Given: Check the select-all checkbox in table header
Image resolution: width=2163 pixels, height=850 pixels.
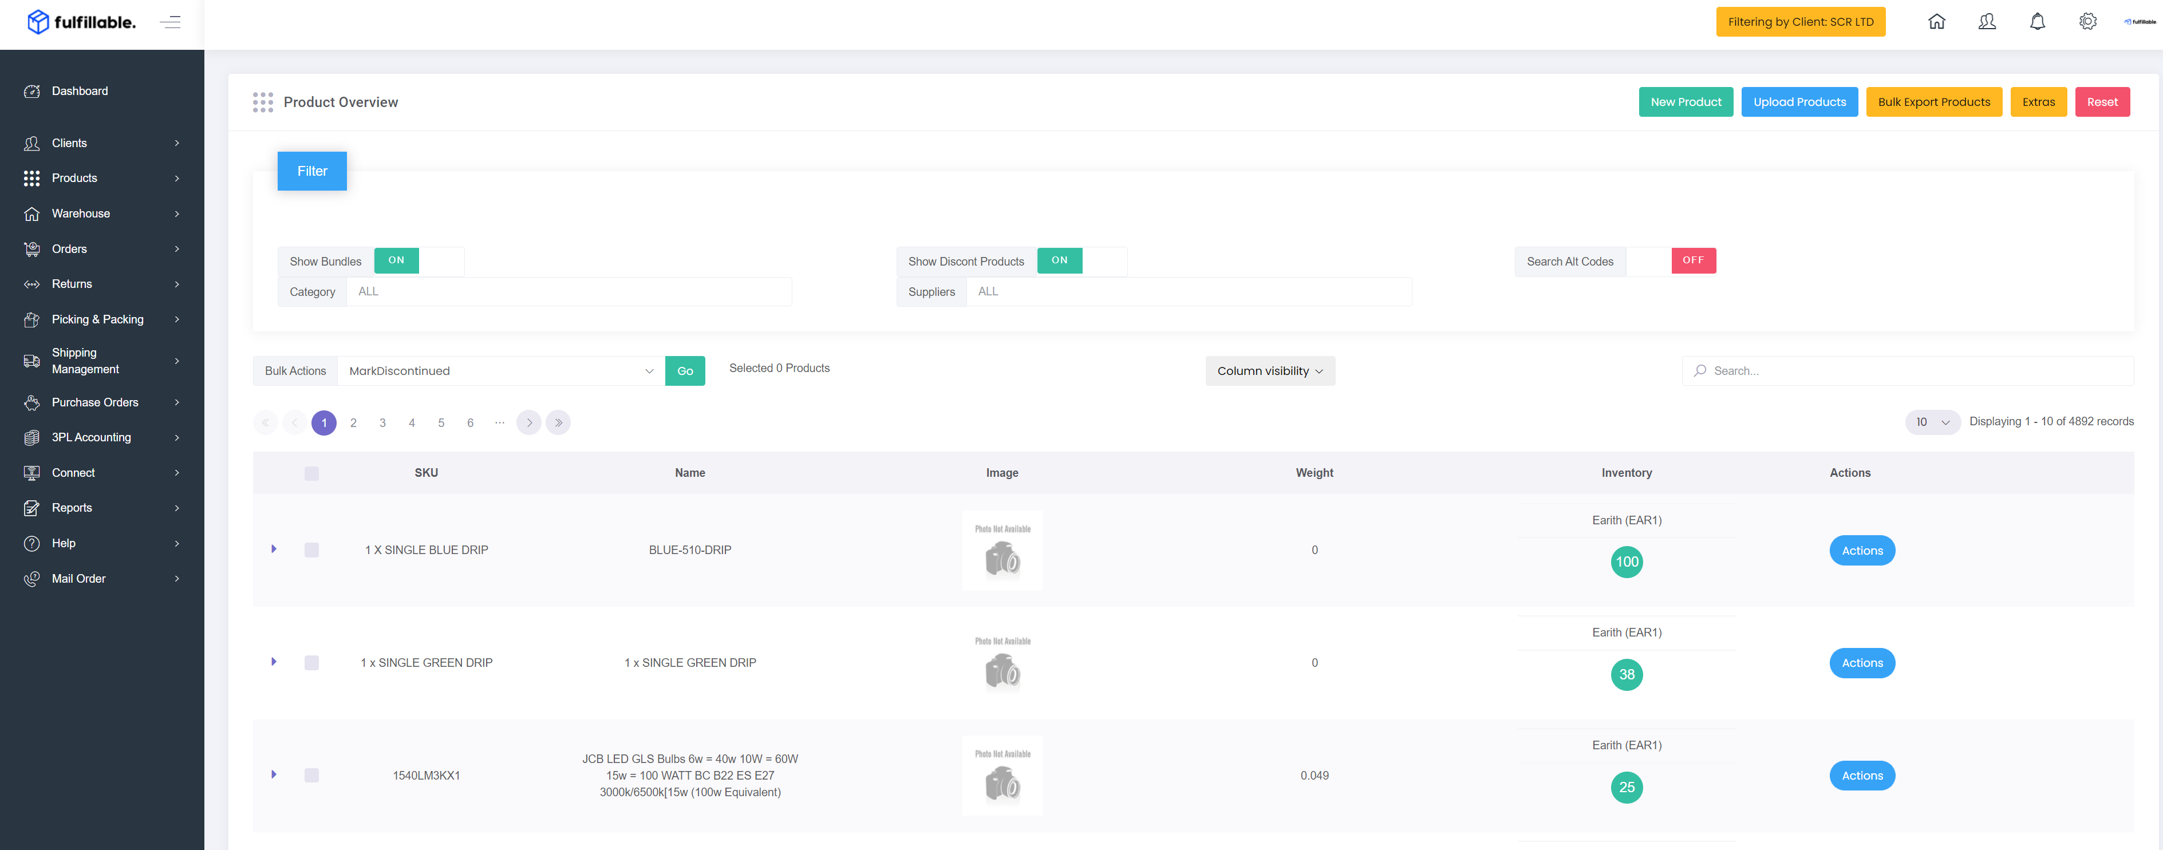Looking at the screenshot, I should tap(311, 473).
